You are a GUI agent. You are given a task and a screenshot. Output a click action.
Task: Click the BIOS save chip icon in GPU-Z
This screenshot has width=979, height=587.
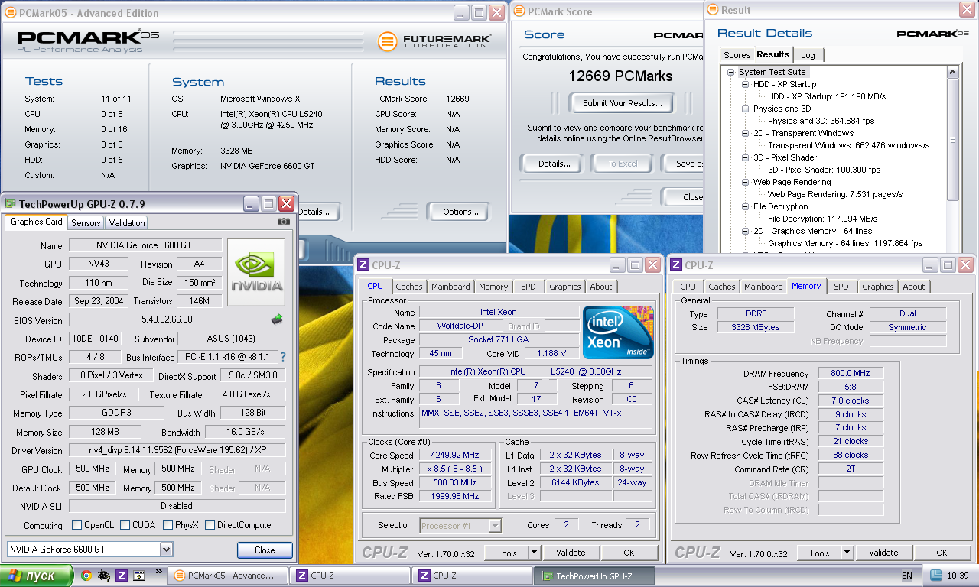(277, 319)
